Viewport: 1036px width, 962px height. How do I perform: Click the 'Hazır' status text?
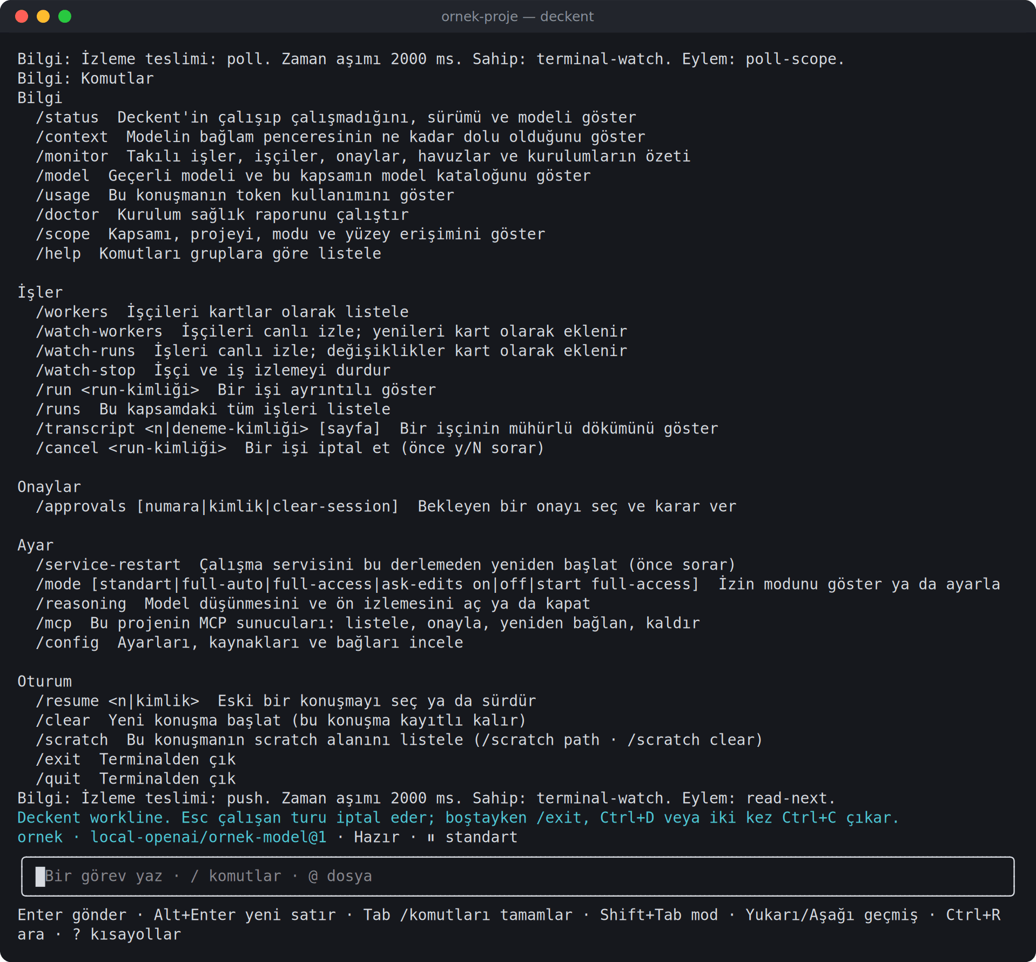(377, 837)
